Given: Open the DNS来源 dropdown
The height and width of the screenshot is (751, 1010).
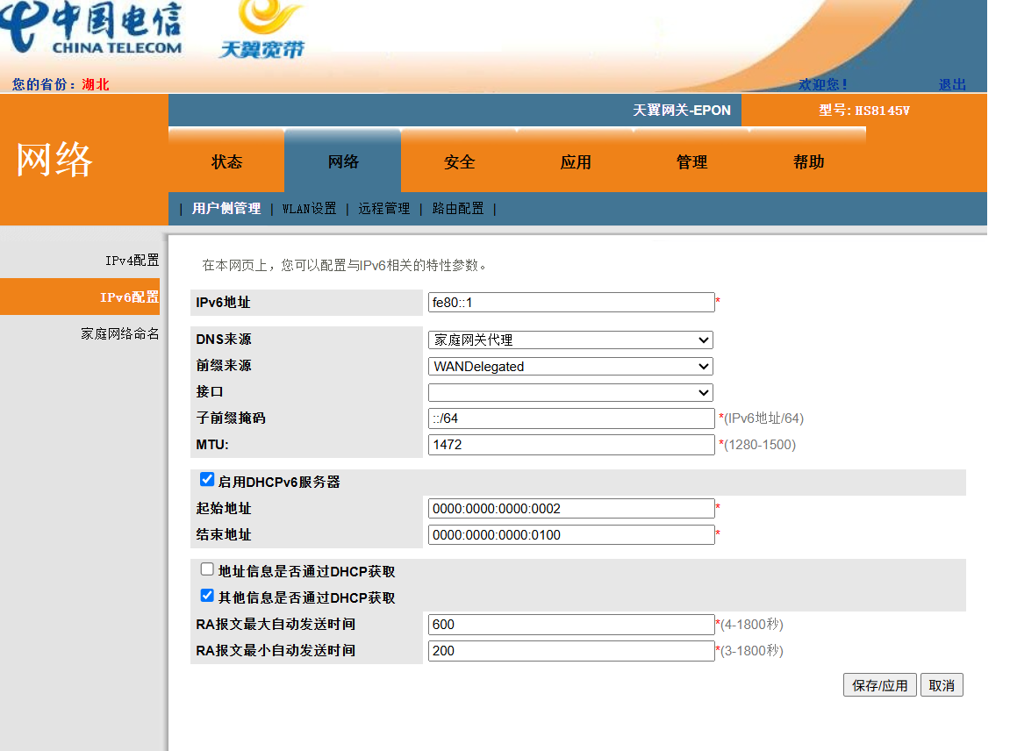Looking at the screenshot, I should point(570,340).
